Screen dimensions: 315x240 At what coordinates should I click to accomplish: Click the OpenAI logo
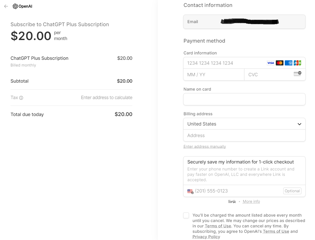23,6
